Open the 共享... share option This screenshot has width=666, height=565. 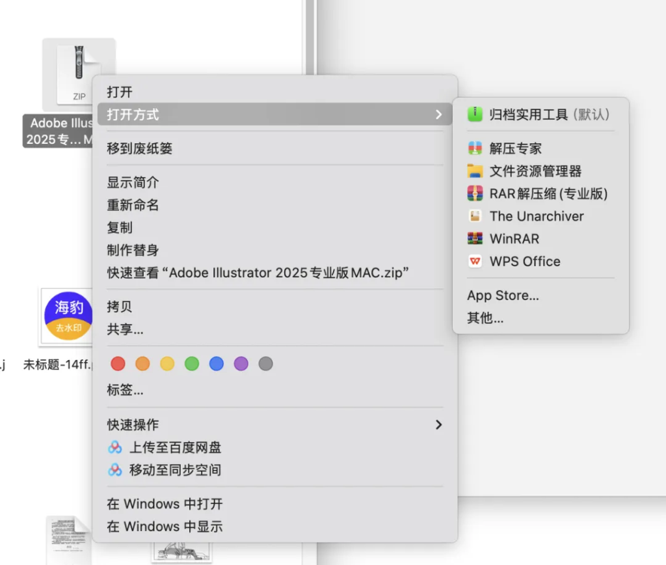point(274,329)
